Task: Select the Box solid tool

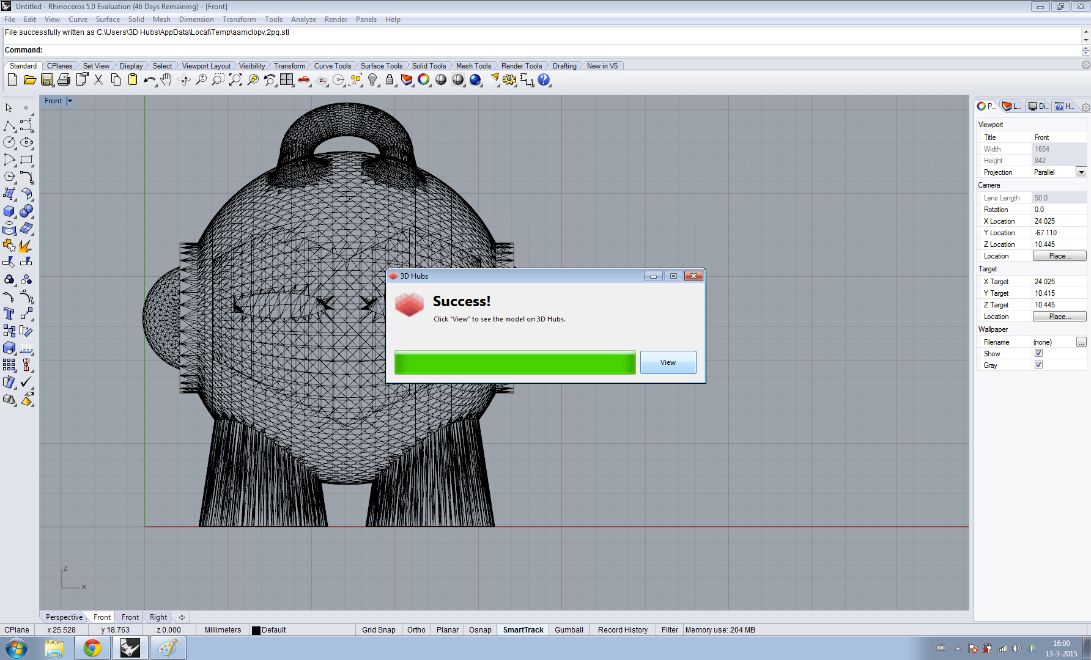Action: 9,211
